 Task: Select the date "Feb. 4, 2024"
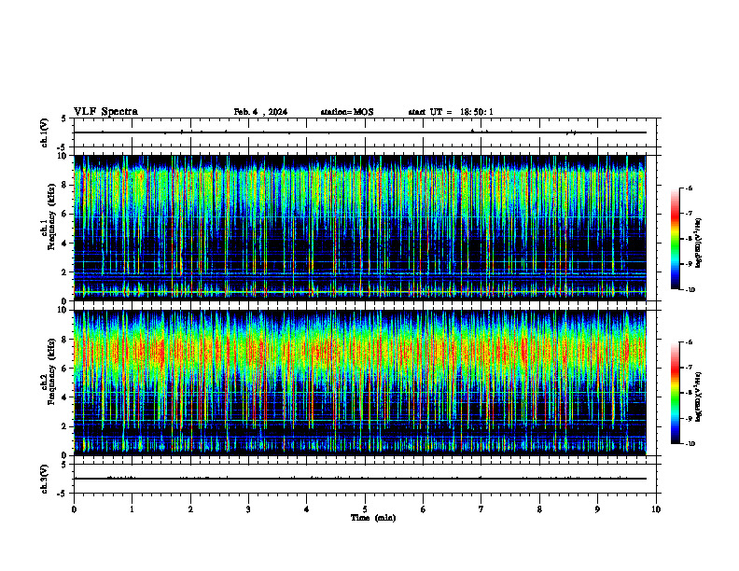coord(260,112)
